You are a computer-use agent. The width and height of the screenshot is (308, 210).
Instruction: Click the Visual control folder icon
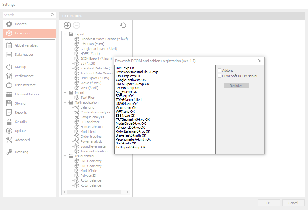click(71, 156)
